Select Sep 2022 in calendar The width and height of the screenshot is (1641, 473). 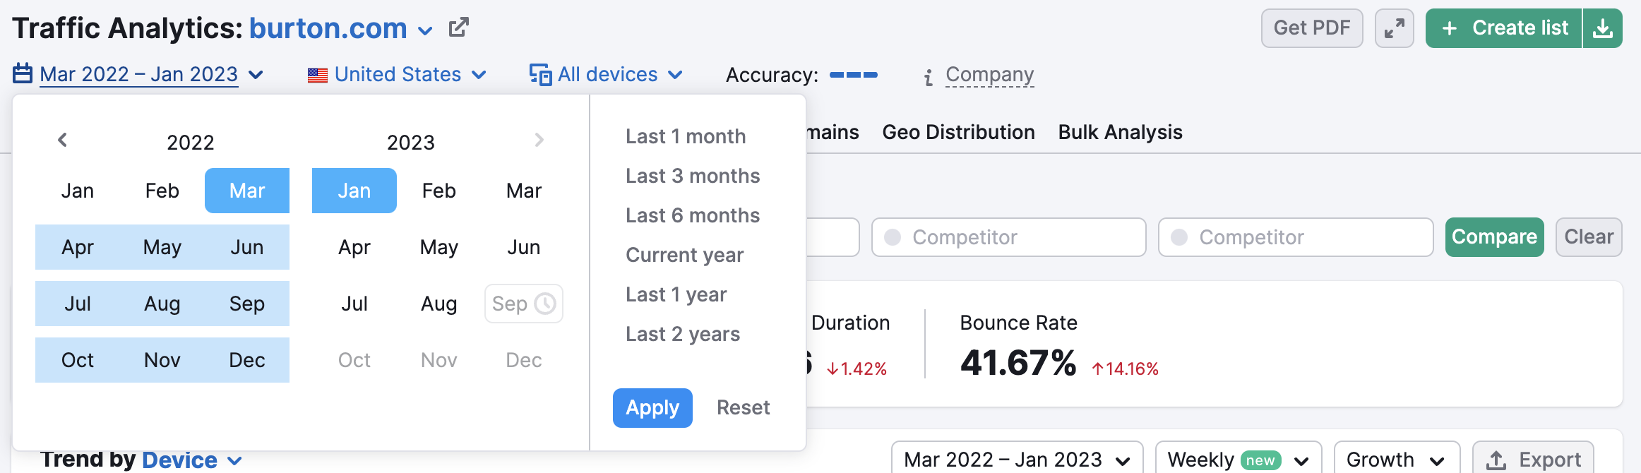click(x=247, y=304)
